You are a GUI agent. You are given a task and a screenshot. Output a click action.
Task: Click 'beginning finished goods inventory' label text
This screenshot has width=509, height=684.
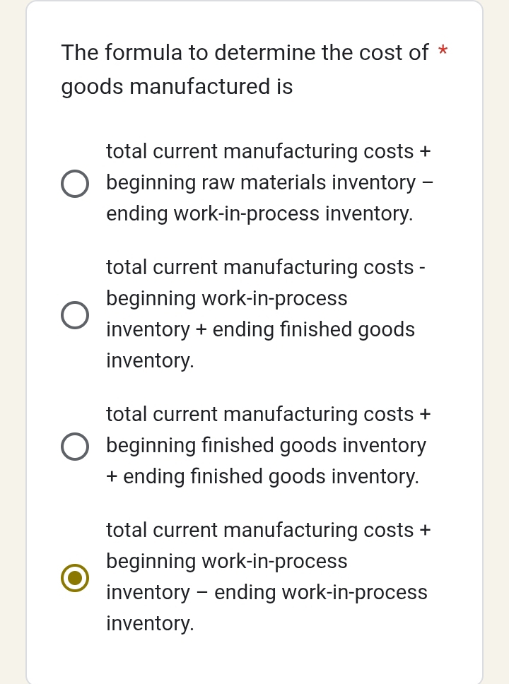(x=267, y=446)
